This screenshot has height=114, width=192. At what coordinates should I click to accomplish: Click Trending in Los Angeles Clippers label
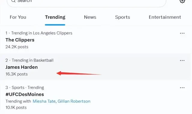tap(42, 33)
